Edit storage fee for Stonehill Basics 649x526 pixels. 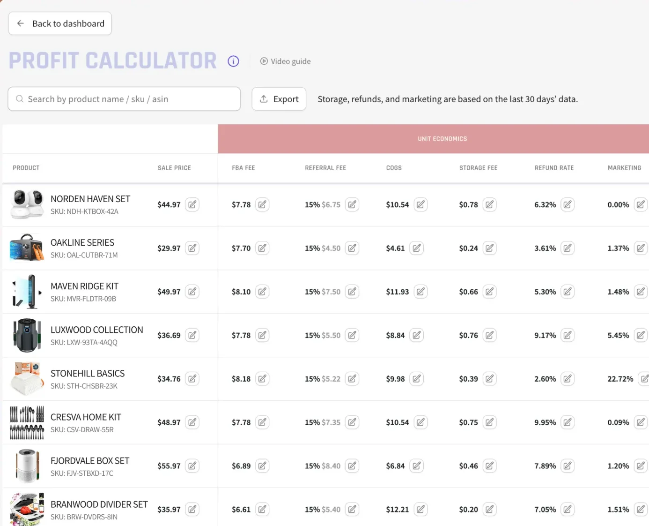click(489, 379)
